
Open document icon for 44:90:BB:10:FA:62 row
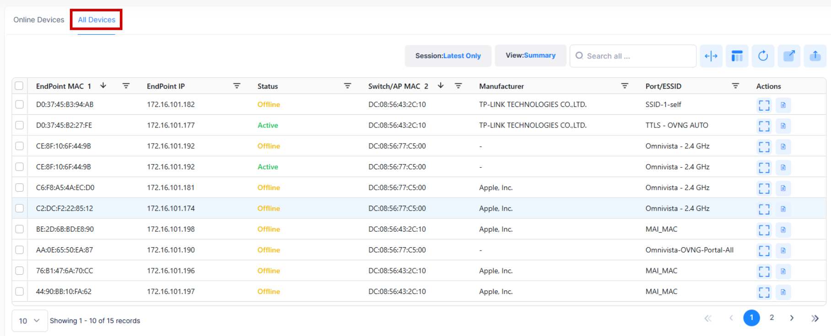783,292
